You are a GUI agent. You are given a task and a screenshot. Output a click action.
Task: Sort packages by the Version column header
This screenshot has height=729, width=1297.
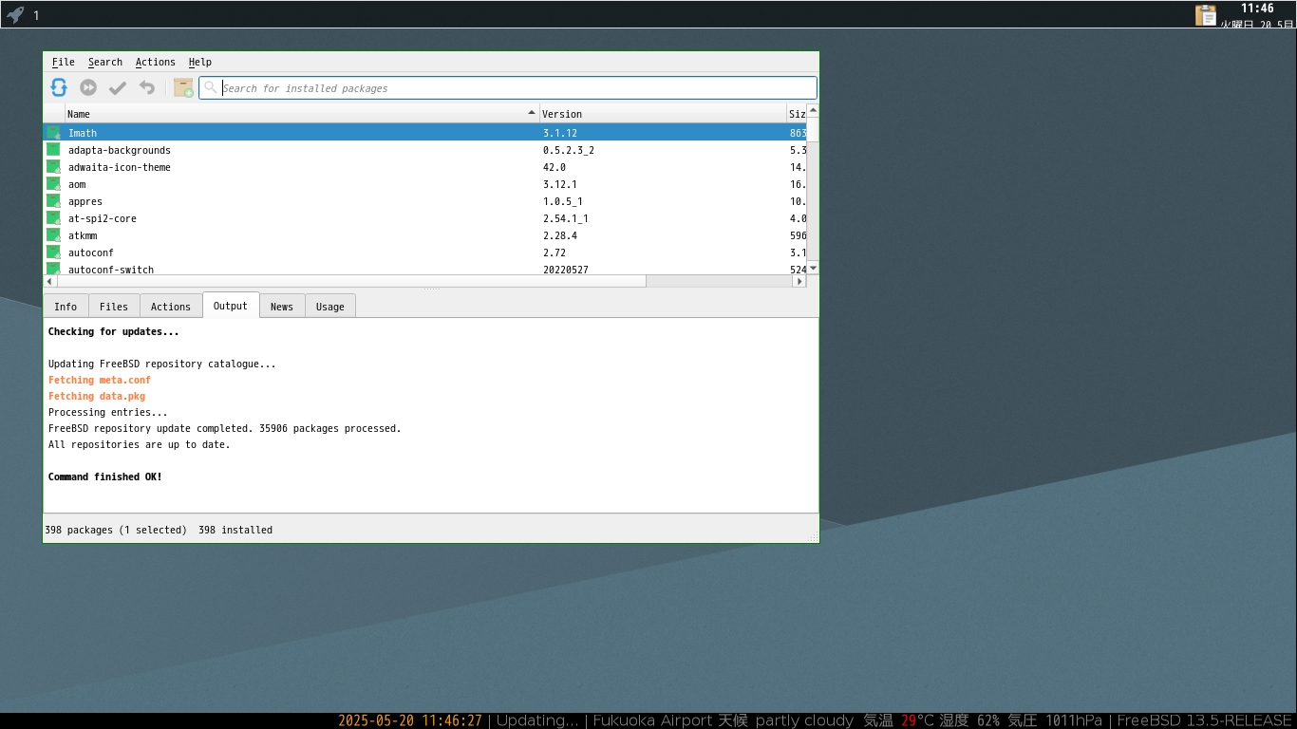[663, 114]
